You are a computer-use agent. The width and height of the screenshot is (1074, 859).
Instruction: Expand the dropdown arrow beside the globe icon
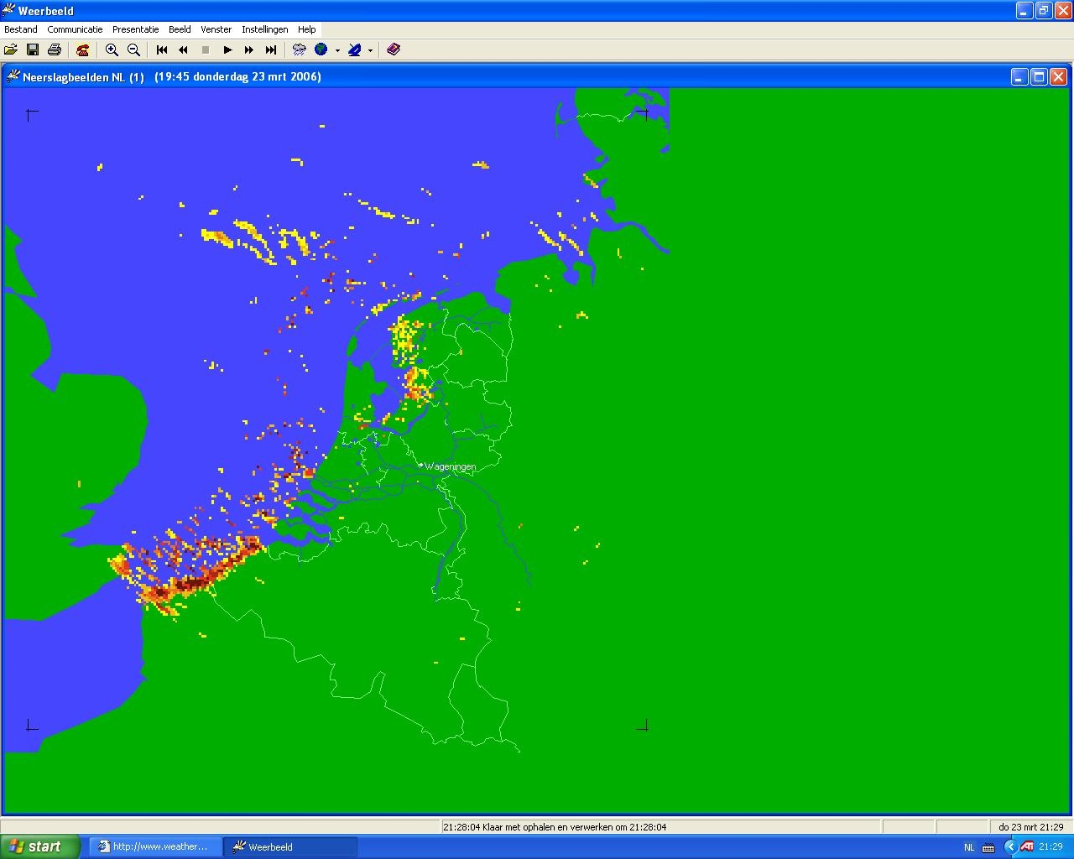pos(337,49)
